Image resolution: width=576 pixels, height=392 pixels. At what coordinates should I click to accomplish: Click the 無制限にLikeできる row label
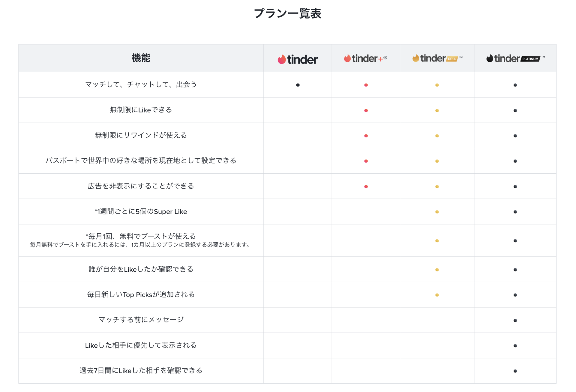(141, 110)
